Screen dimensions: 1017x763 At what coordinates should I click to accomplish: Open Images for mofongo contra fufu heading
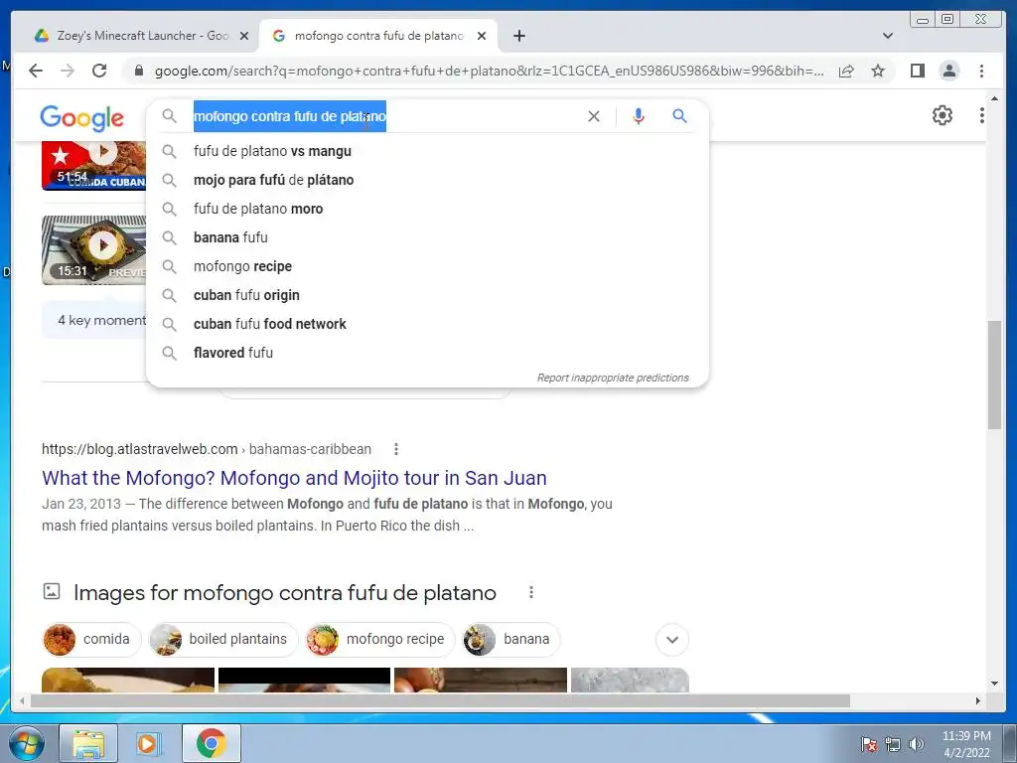click(285, 592)
